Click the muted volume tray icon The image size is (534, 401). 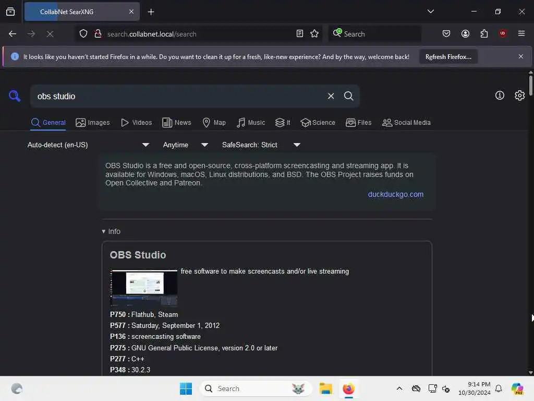pos(446,388)
